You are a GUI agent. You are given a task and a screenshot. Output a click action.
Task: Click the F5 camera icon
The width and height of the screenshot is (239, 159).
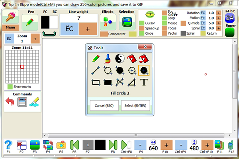[x=61, y=145]
